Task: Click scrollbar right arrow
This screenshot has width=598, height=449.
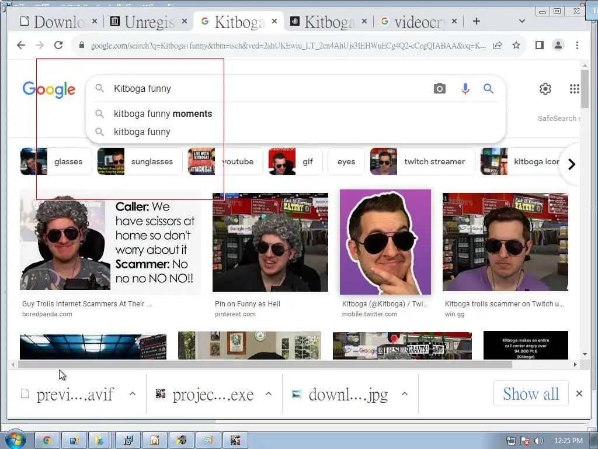Action: [575, 365]
